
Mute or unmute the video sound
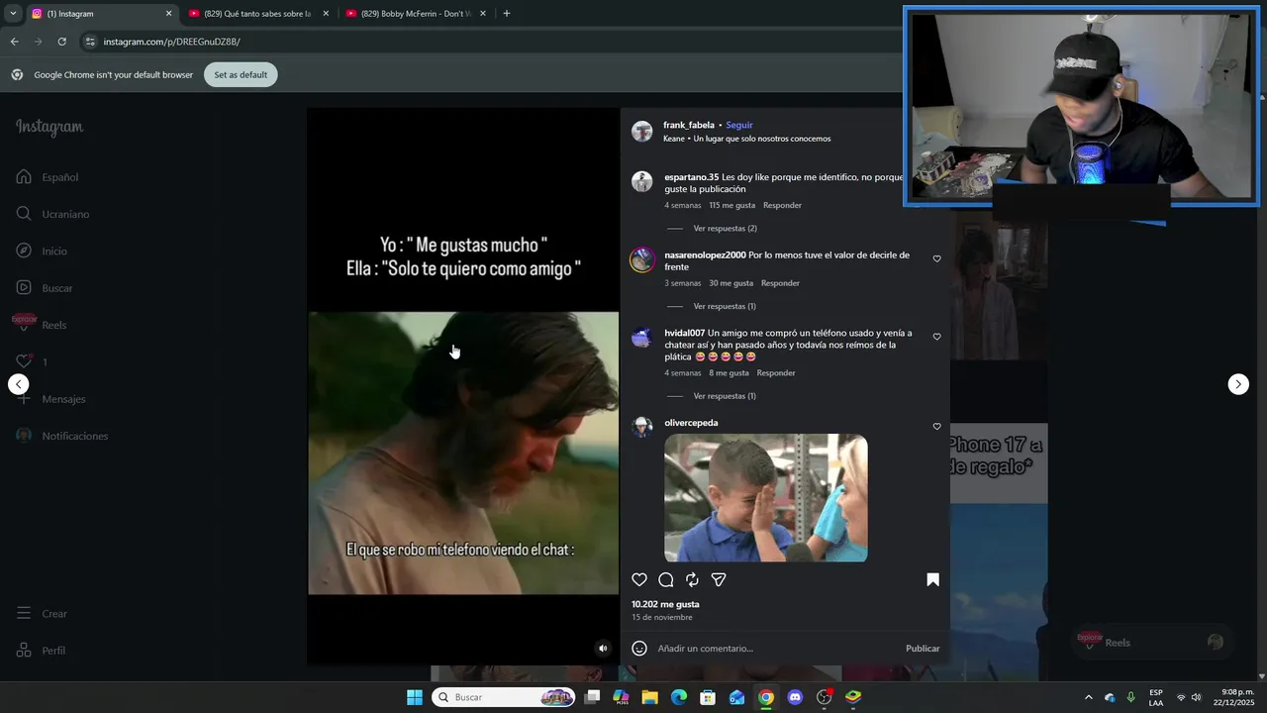[603, 649]
